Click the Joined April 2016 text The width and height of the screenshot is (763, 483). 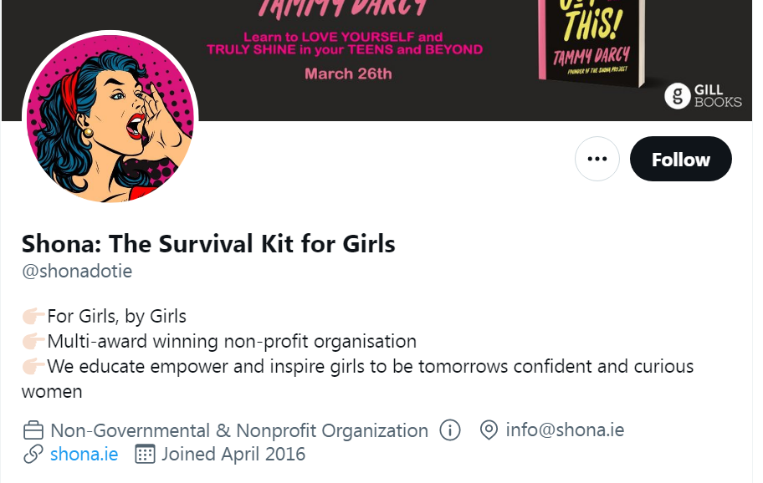[233, 455]
